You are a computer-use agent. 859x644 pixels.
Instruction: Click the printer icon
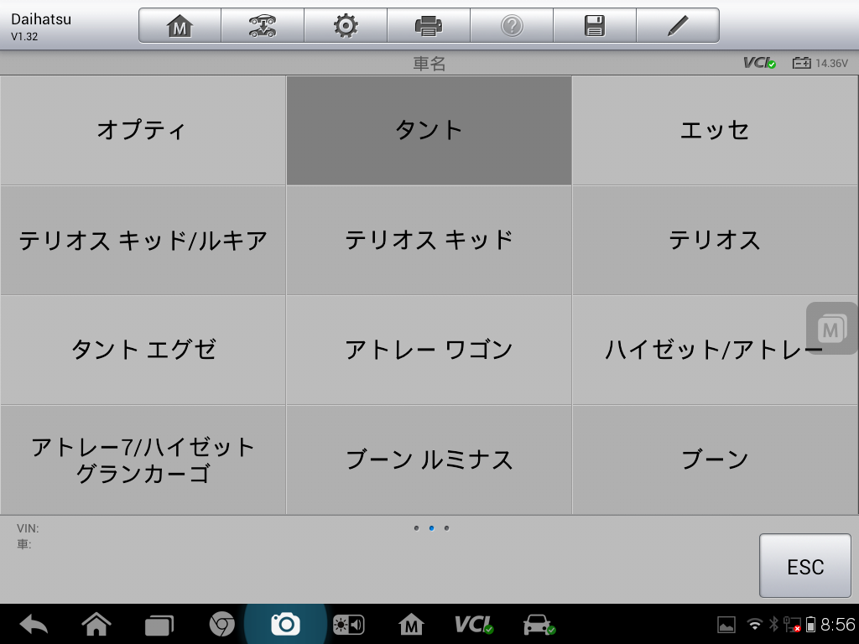pyautogui.click(x=429, y=26)
